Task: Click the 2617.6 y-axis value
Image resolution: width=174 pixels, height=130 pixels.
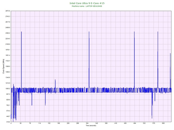Action: [x=8, y=22]
